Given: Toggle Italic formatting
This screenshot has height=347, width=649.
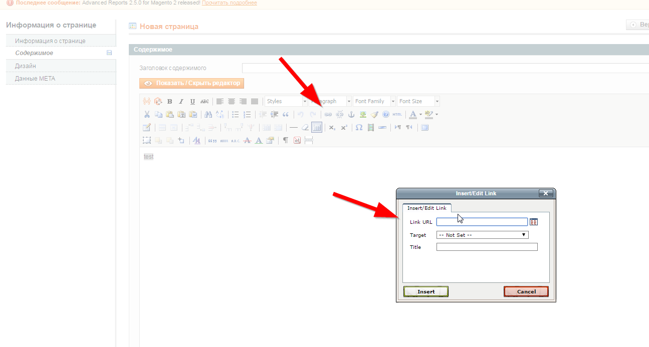Looking at the screenshot, I should pos(181,101).
